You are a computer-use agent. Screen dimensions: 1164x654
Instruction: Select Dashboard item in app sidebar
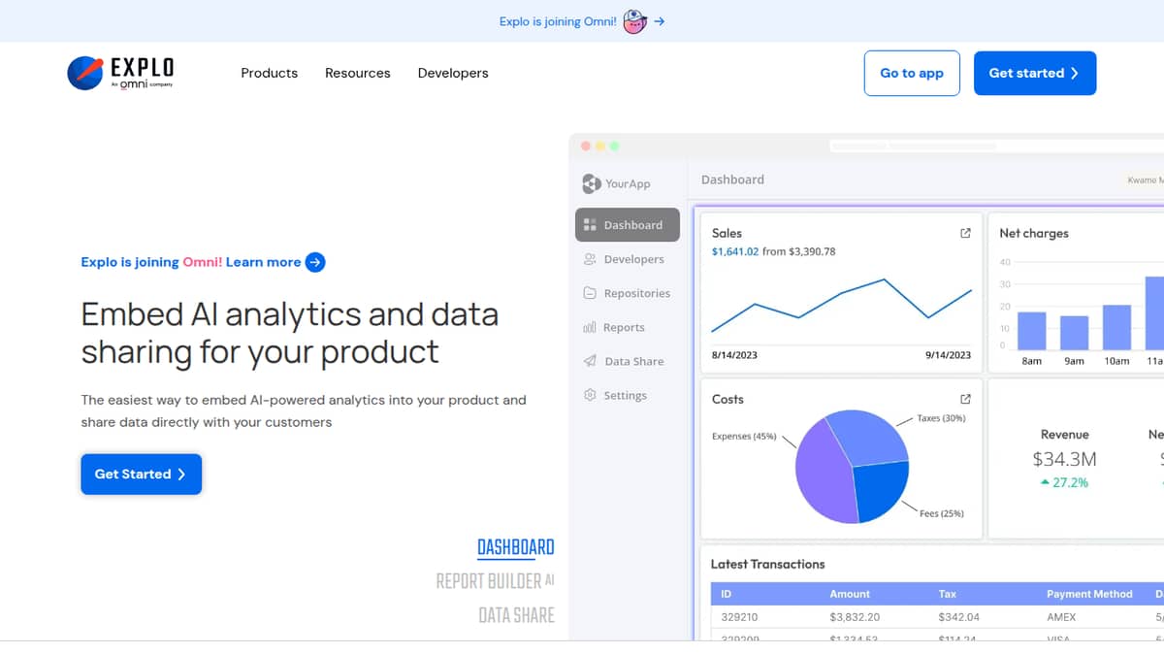click(x=628, y=225)
